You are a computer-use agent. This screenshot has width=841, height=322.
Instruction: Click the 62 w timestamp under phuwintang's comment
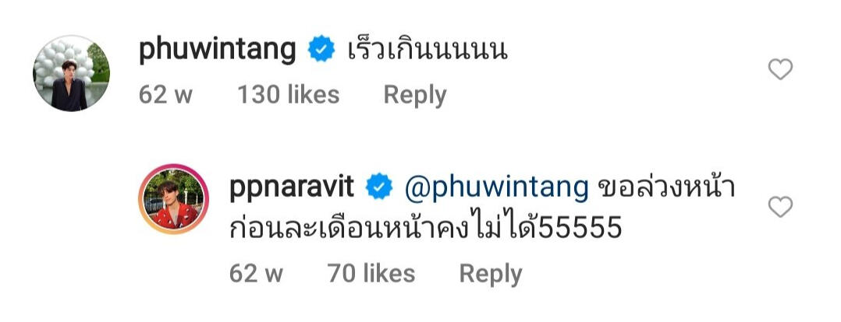[165, 95]
